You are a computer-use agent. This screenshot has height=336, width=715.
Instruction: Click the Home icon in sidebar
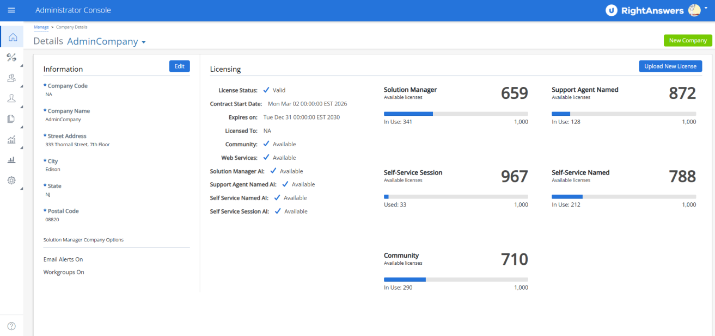coord(12,37)
